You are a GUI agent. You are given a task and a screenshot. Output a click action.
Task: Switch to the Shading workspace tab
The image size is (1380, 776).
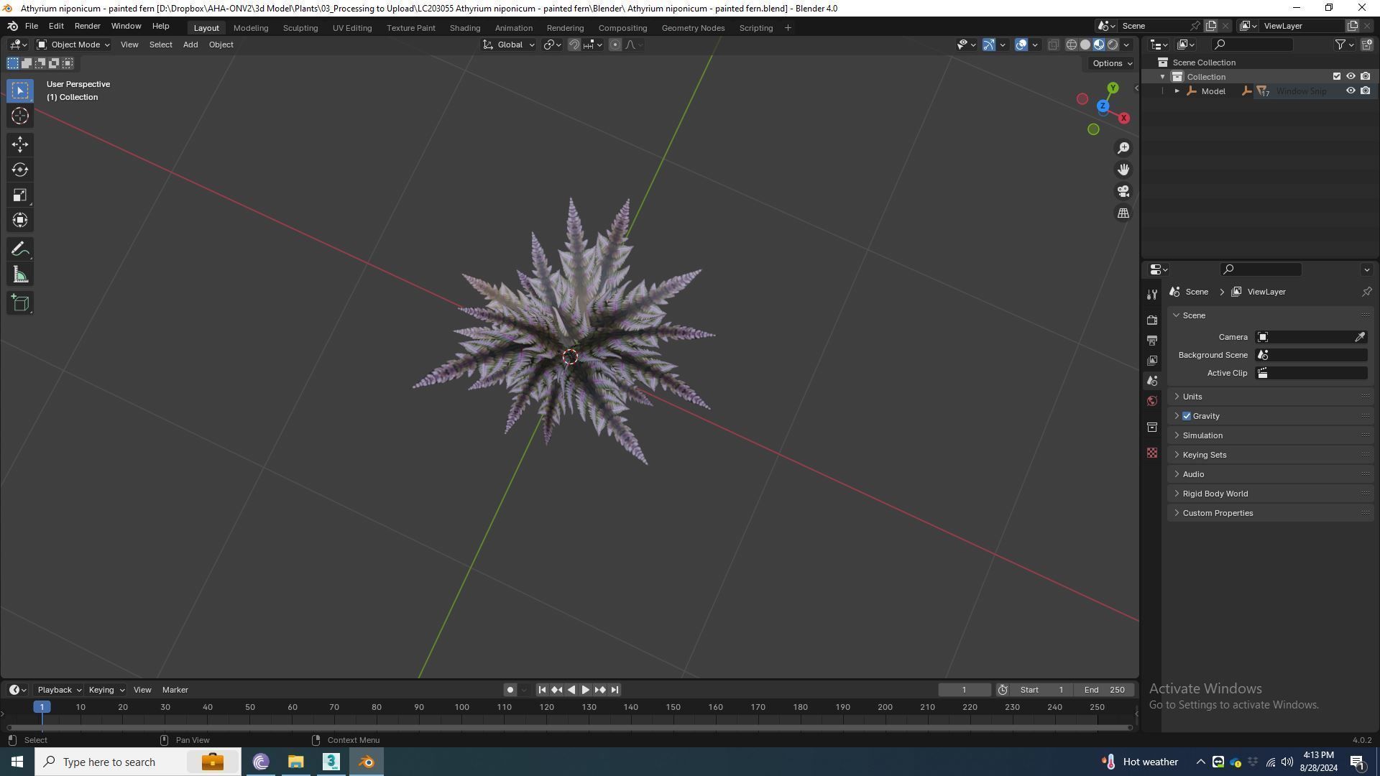[464, 28]
